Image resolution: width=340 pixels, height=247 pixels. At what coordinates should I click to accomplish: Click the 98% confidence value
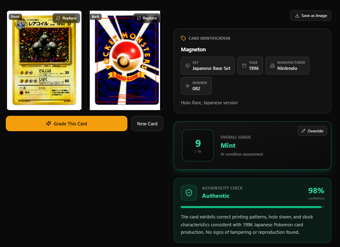pos(316,191)
